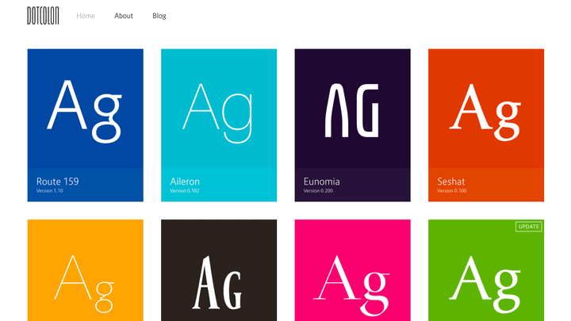Open the pink serif Ag font card

[x=352, y=270]
